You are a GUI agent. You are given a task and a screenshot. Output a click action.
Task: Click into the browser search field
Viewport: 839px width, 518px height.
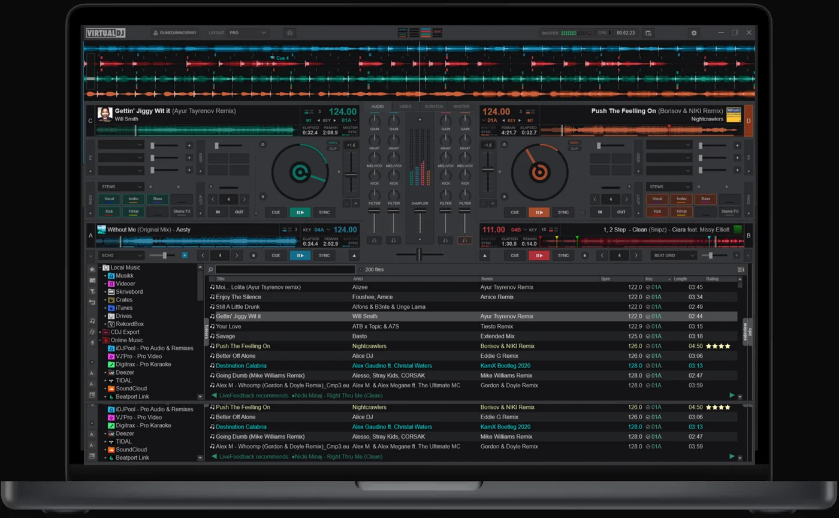285,270
